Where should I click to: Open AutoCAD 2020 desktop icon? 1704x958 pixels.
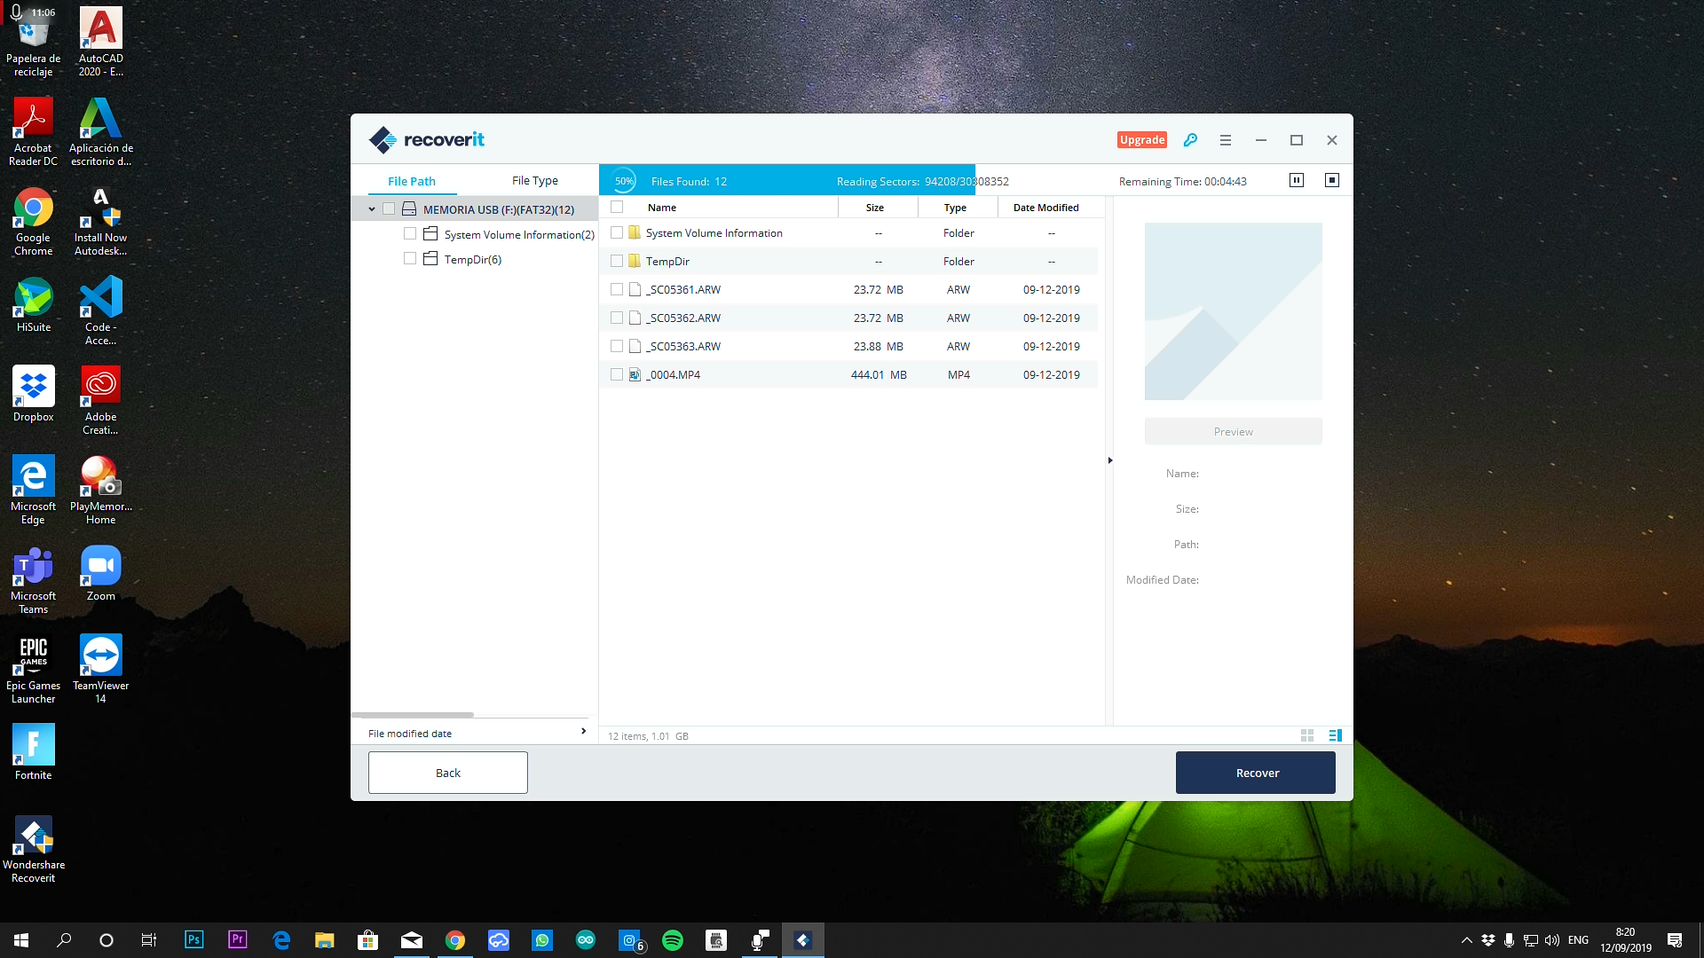pyautogui.click(x=101, y=42)
